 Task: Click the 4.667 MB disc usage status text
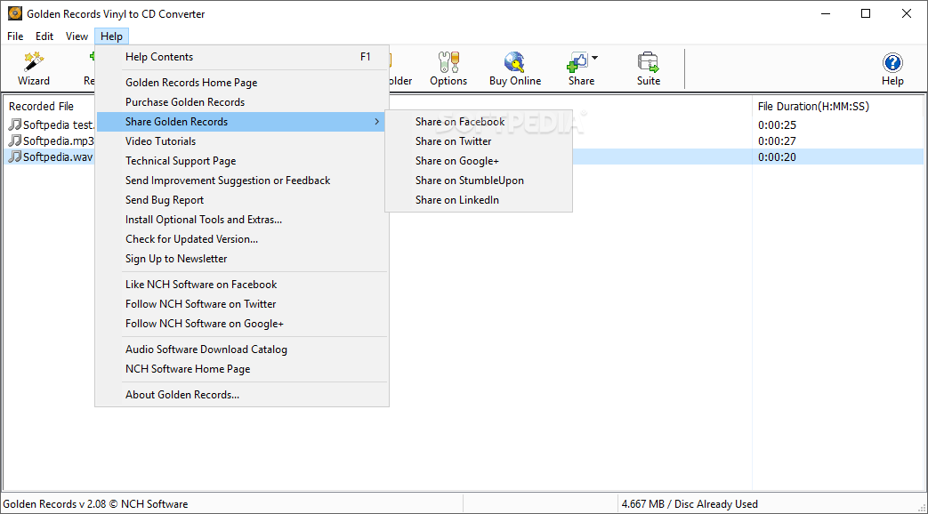pos(690,504)
